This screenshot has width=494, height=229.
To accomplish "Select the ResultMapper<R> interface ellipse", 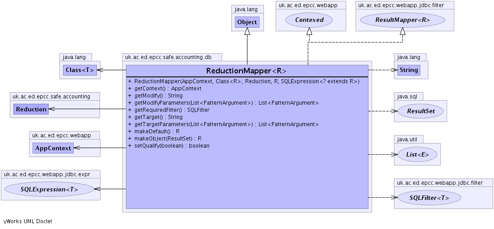I will [402, 20].
